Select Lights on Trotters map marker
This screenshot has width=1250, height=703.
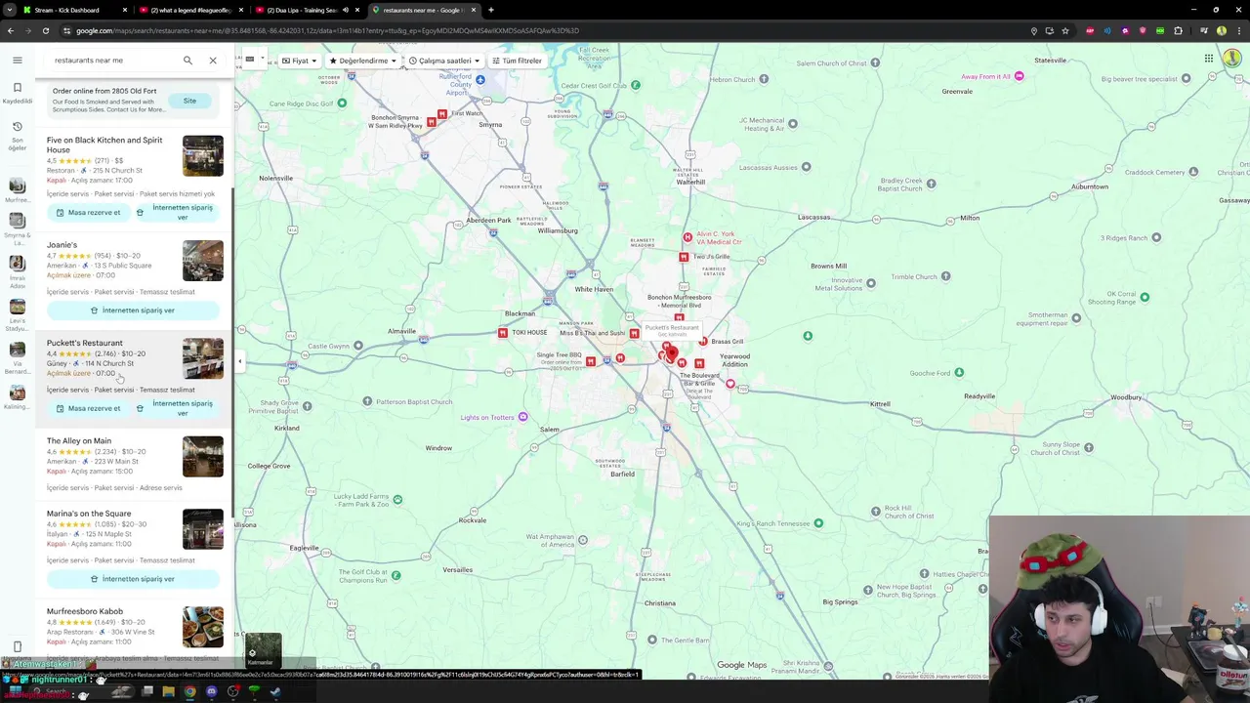522,418
